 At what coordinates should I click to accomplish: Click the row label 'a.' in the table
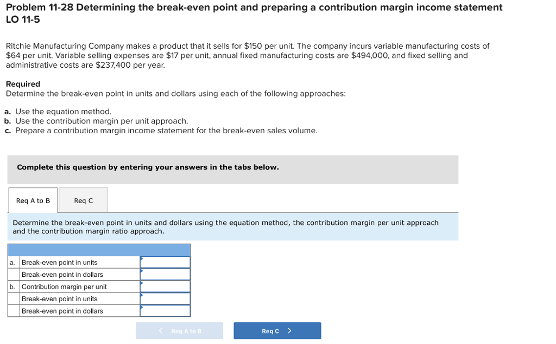click(x=11, y=262)
